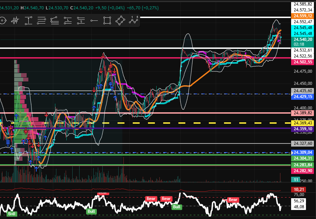Click the rightmost Bear marker on oscillator
Screen dimensions: 316x219
233,200
